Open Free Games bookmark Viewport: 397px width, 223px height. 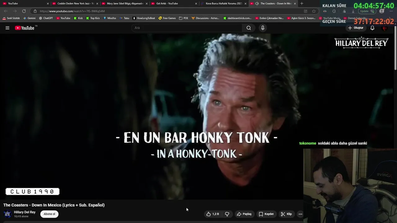(167, 18)
